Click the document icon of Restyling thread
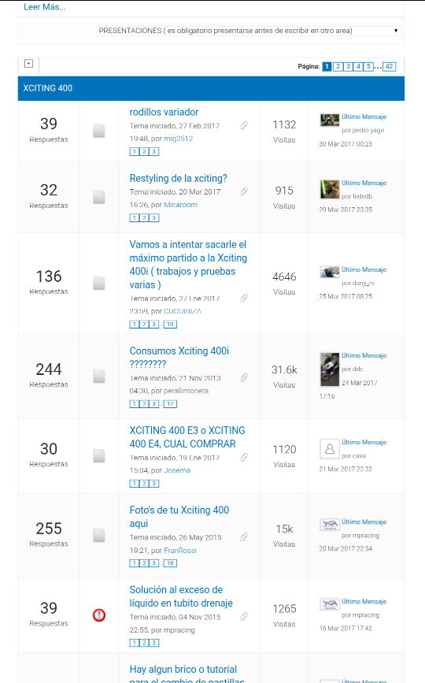This screenshot has width=425, height=683. tap(99, 197)
